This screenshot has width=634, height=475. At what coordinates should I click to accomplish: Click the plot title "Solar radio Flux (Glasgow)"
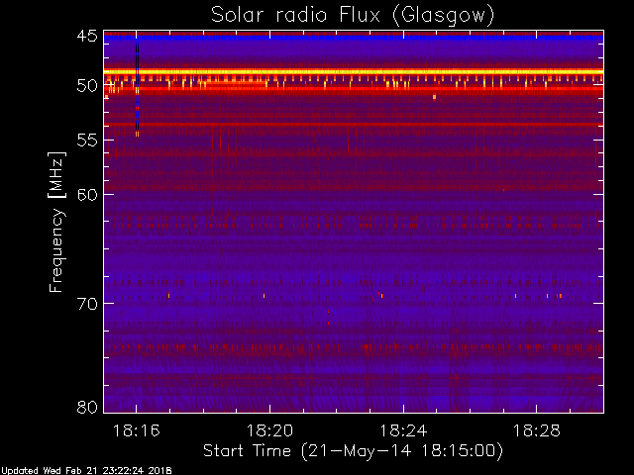pos(353,16)
